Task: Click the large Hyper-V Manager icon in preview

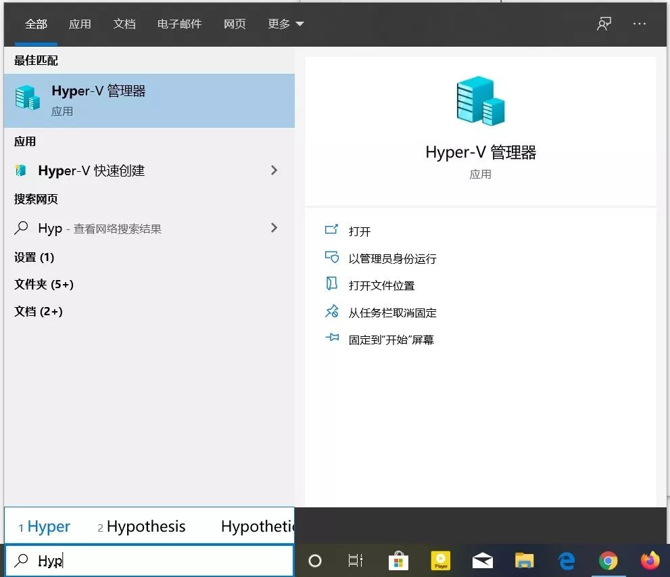Action: (480, 101)
